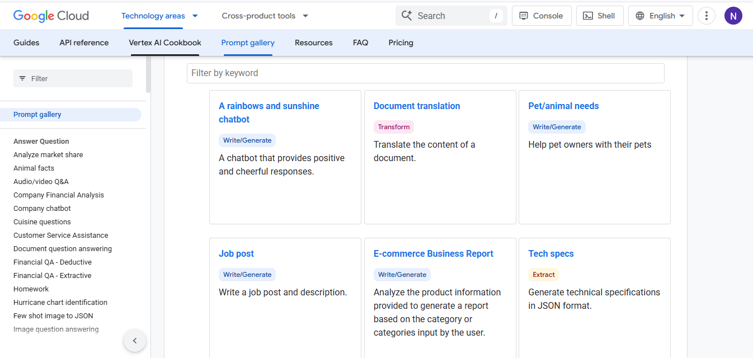The image size is (753, 358).
Task: Open the English language selector
Action: click(660, 16)
